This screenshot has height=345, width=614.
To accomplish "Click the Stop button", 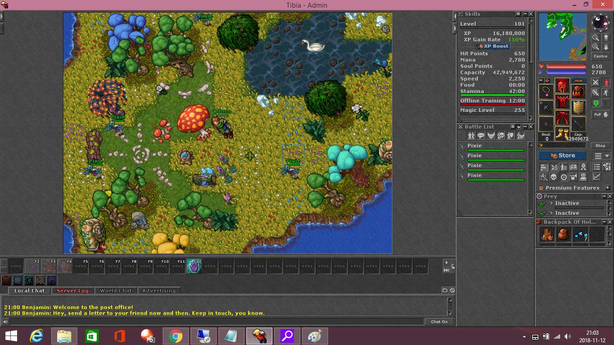I will coord(600,146).
